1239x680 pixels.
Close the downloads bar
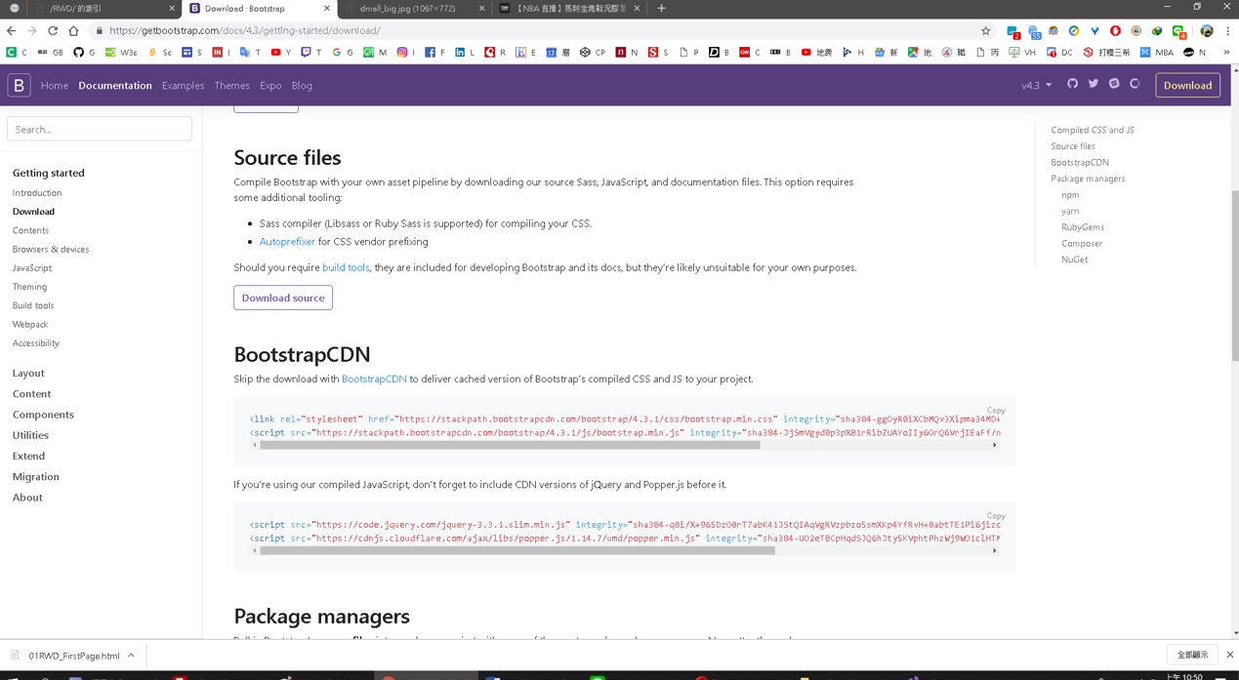[1229, 656]
